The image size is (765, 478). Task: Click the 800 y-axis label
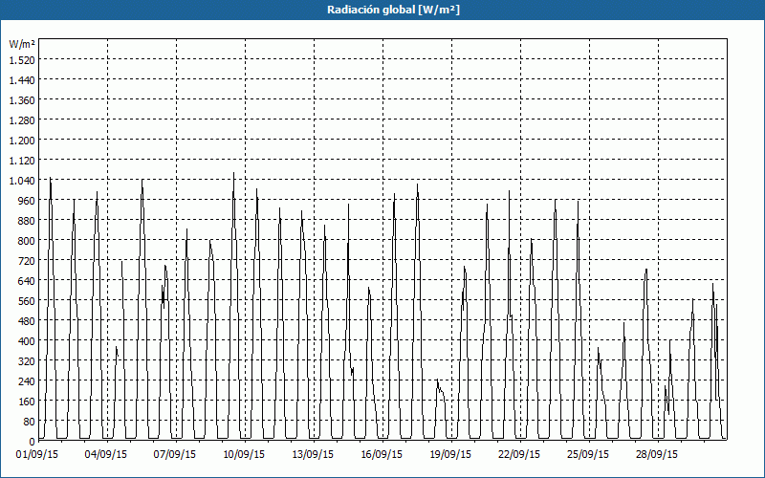coord(26,241)
